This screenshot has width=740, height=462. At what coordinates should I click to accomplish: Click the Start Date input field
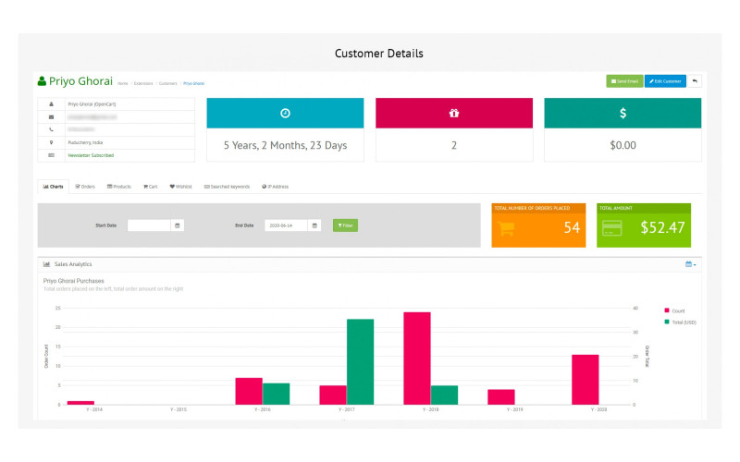coord(149,225)
